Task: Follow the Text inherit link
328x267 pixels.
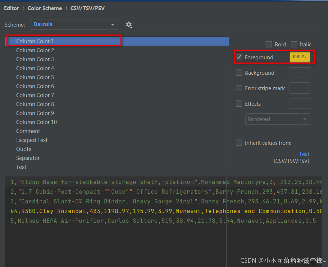Action: [x=304, y=154]
